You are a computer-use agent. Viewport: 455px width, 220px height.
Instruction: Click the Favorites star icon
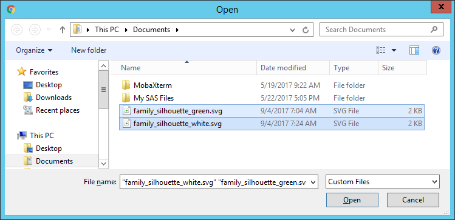tap(22, 72)
